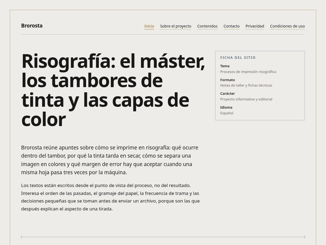Open the Inicio navigation link
Image resolution: width=326 pixels, height=245 pixels.
pos(149,26)
